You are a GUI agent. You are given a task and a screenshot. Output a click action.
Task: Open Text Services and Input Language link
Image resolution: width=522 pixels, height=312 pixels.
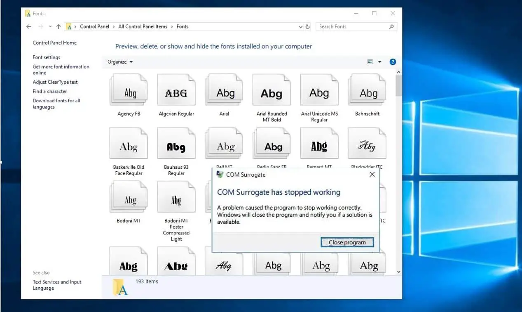pos(57,285)
